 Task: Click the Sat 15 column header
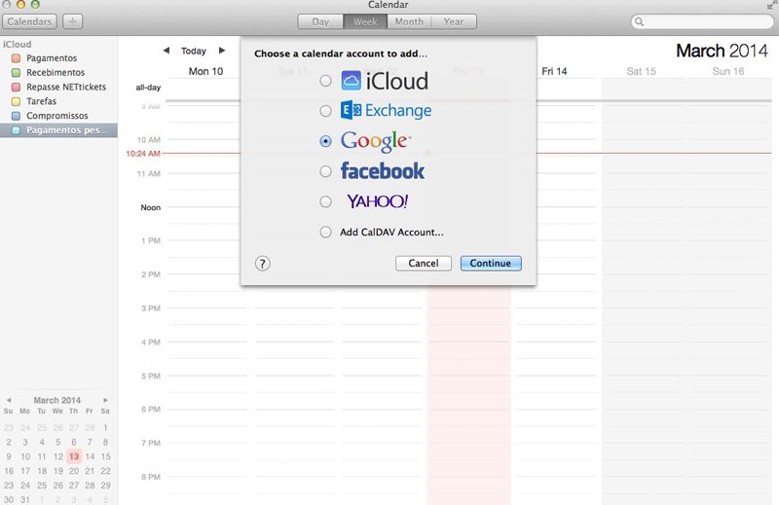pyautogui.click(x=642, y=71)
